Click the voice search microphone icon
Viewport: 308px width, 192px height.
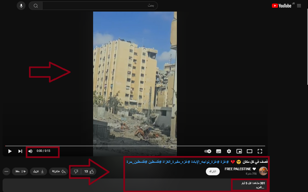tap(21, 6)
